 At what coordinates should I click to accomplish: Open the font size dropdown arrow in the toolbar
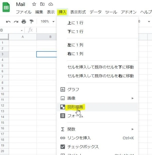149,21
